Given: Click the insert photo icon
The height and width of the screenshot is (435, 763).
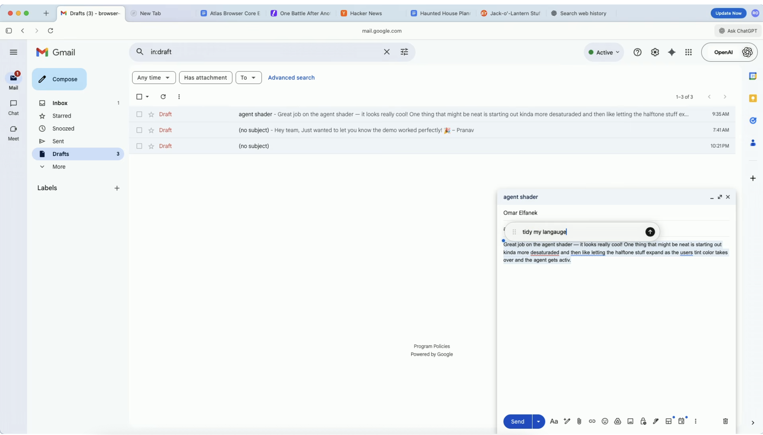Looking at the screenshot, I should (630, 421).
